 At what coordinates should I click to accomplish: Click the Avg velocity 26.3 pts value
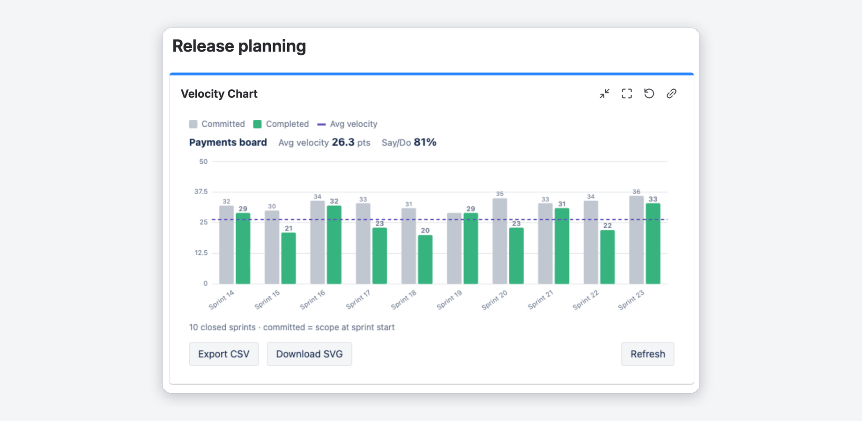click(x=324, y=142)
